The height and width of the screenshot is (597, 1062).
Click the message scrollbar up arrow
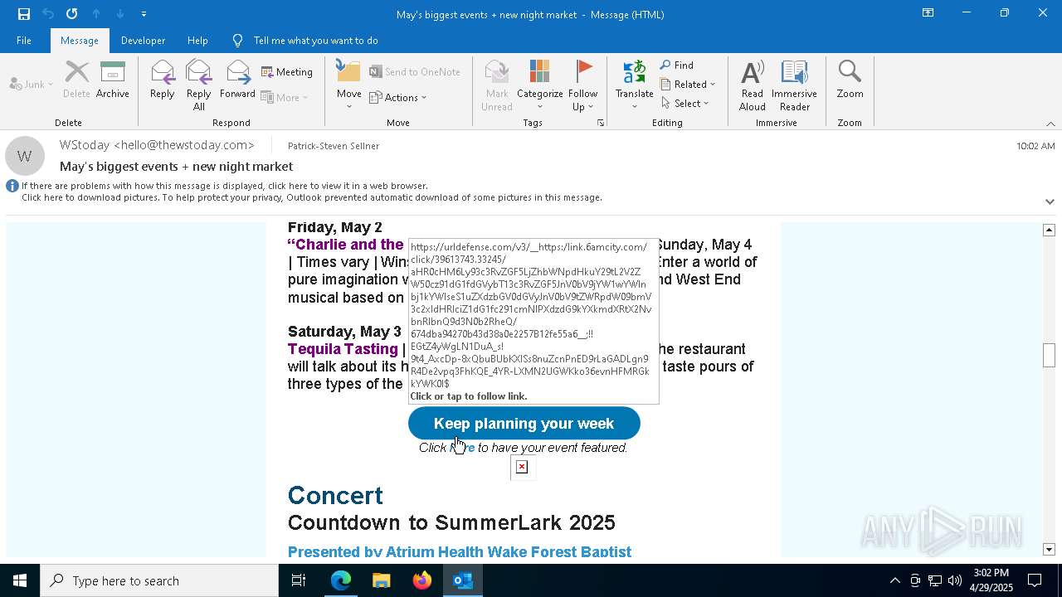point(1049,230)
